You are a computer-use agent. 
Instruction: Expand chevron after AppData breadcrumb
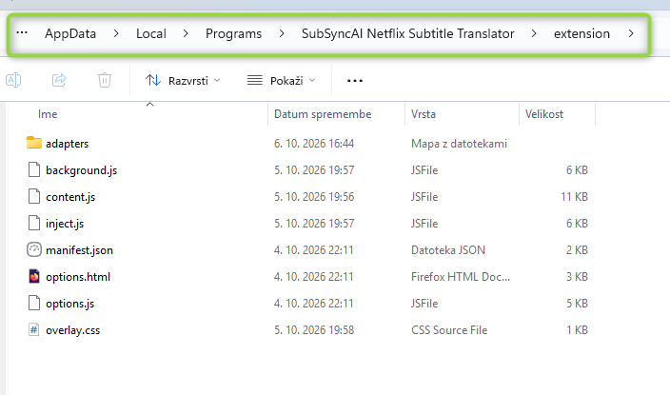pyautogui.click(x=116, y=33)
